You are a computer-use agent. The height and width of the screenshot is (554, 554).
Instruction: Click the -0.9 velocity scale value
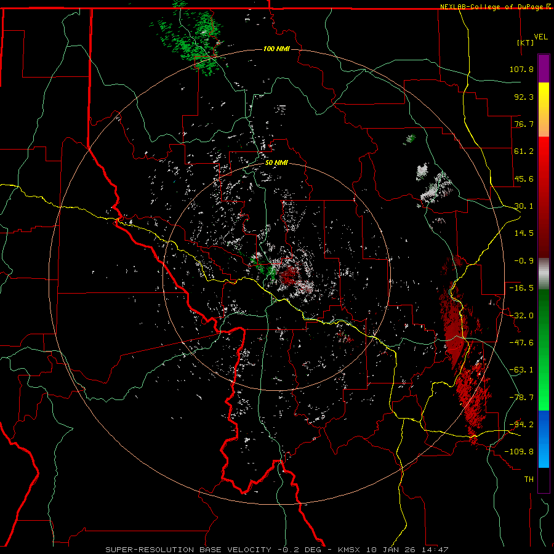524,261
